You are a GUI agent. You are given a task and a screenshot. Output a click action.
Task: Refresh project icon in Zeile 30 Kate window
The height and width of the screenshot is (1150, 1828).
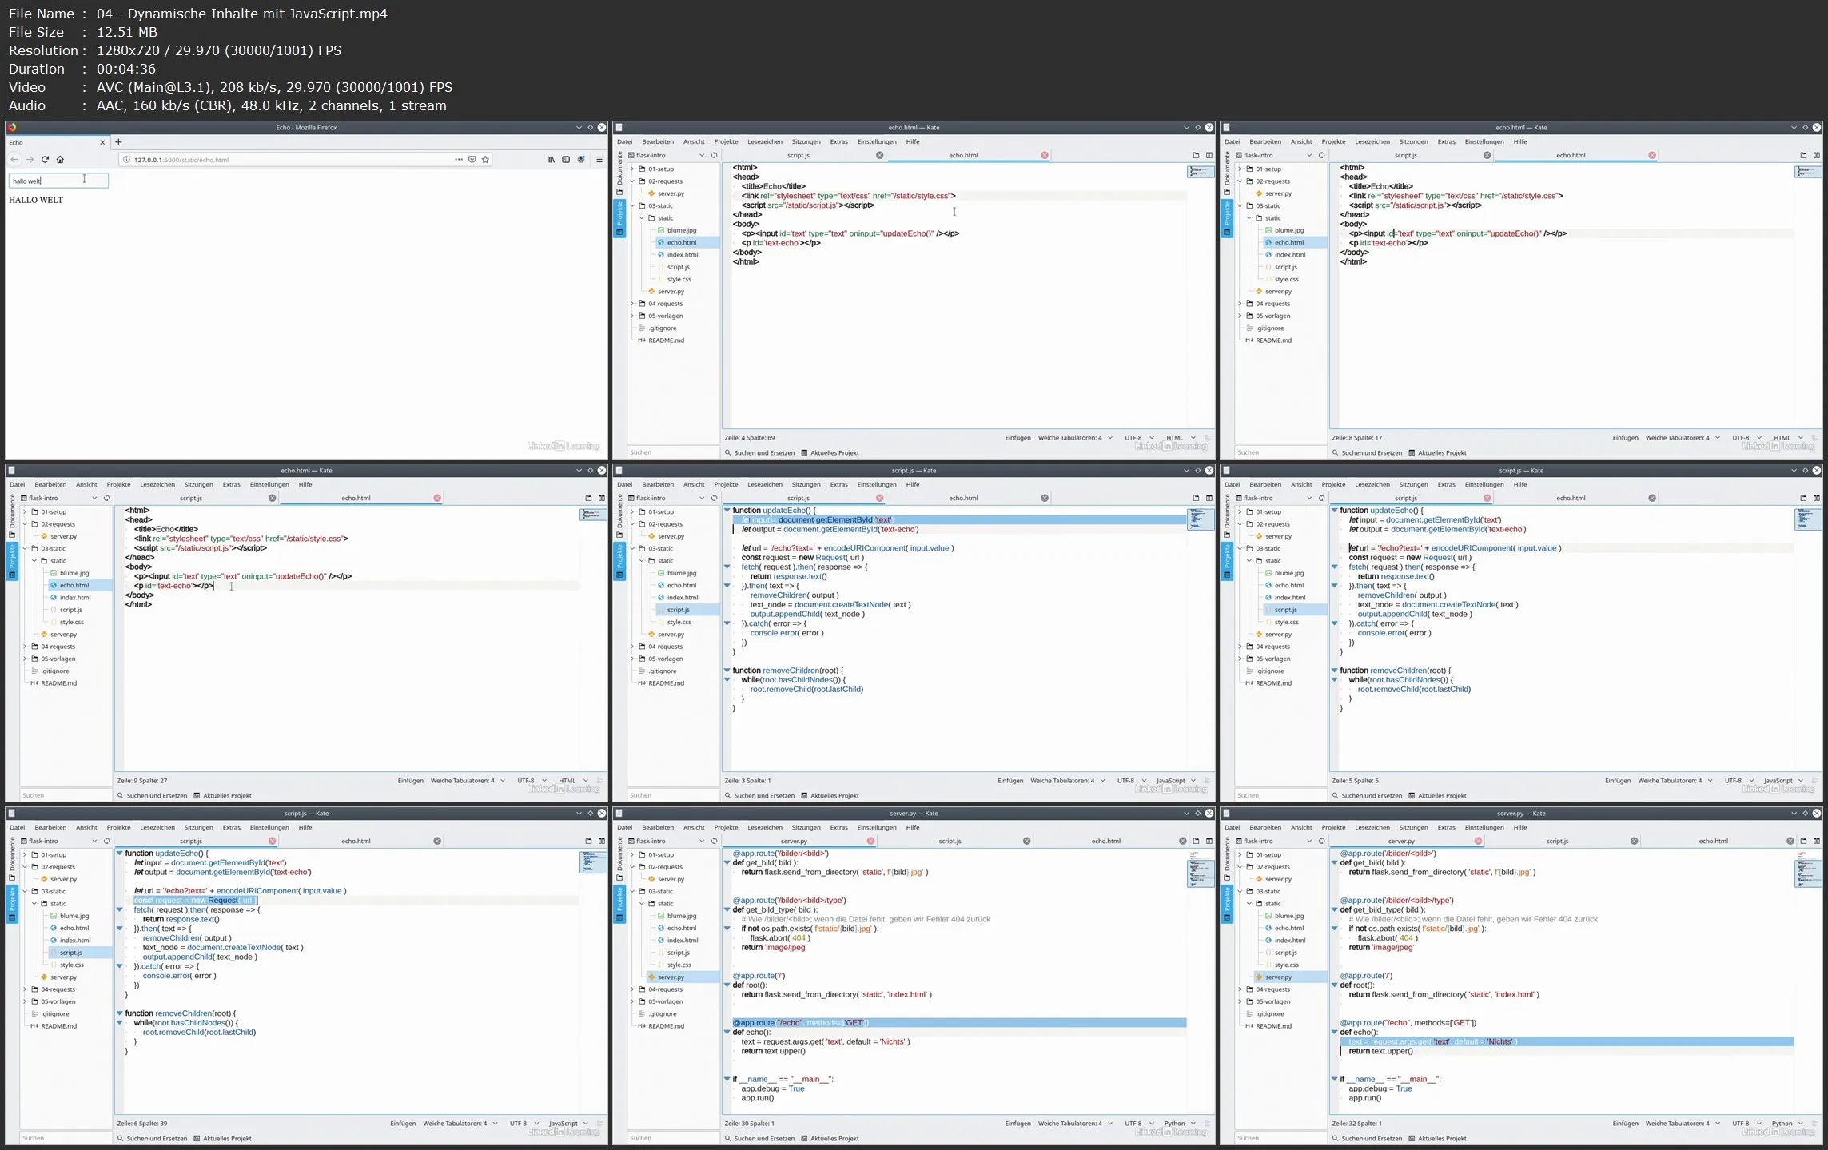(714, 841)
